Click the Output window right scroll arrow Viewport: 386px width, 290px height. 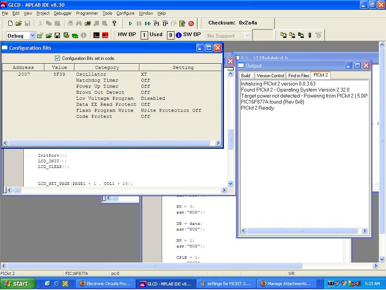[365, 231]
